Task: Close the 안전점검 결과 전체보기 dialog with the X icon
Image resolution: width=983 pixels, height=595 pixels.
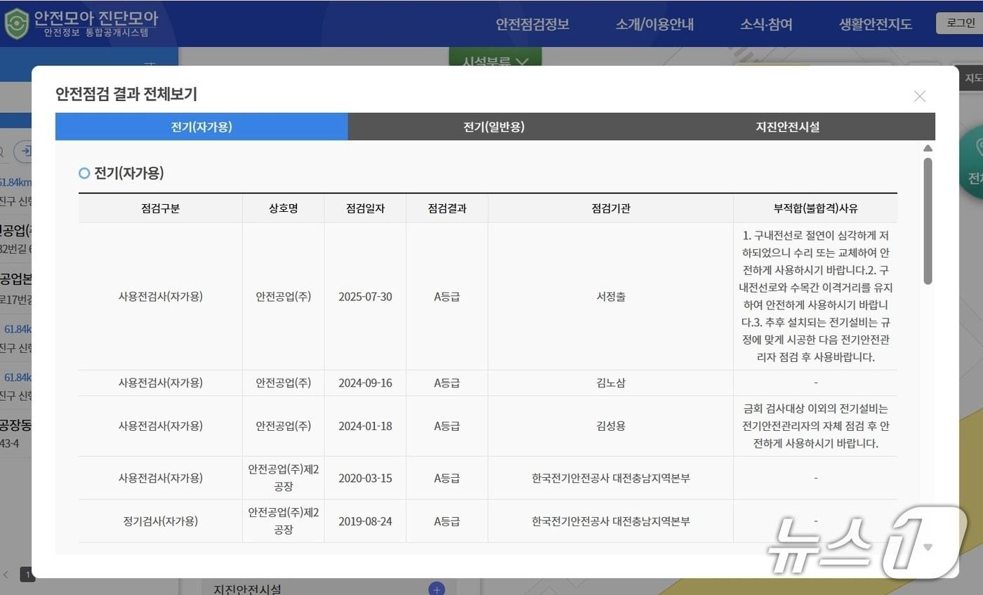Action: [920, 96]
